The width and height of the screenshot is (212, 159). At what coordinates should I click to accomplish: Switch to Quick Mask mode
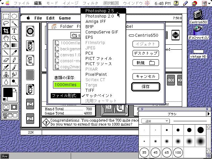14,107
